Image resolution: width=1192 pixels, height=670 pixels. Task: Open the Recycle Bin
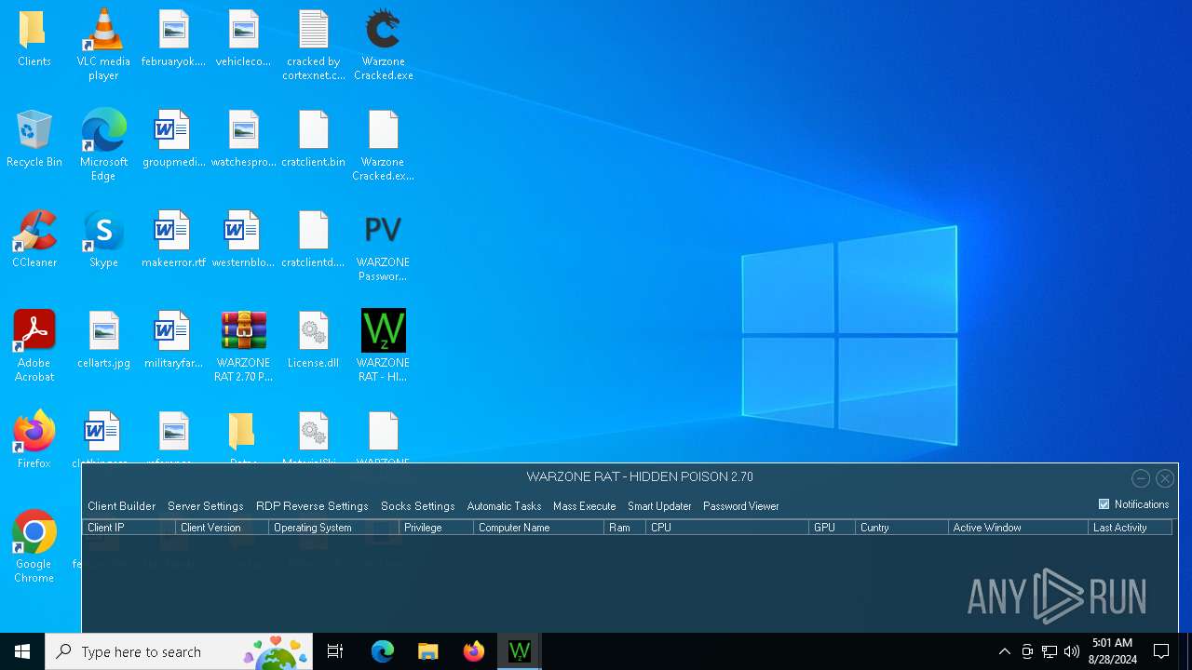pos(34,140)
